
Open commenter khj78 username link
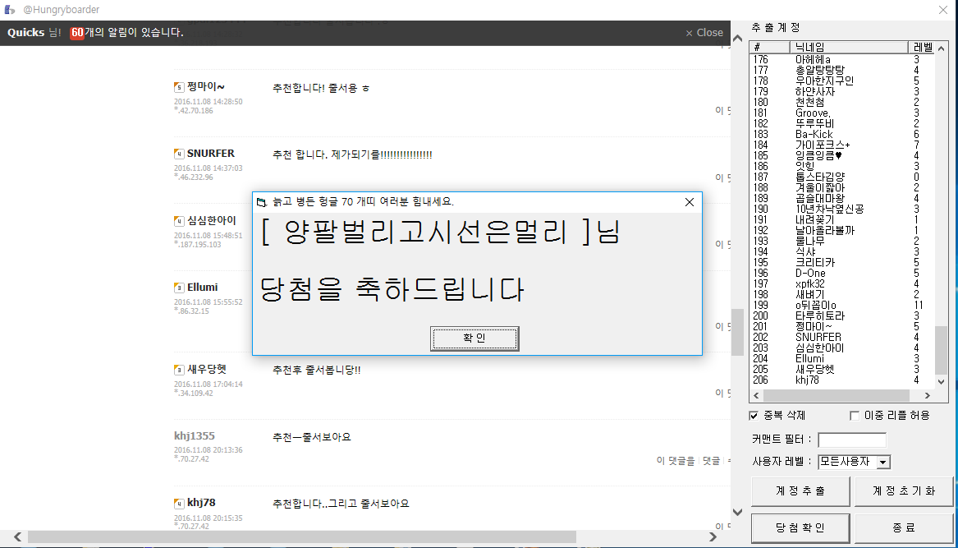point(201,503)
